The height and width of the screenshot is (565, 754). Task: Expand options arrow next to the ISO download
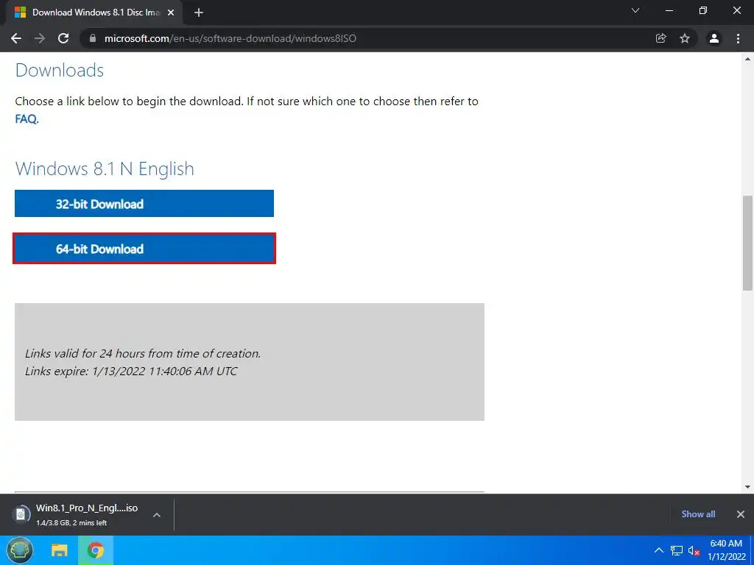tap(157, 514)
